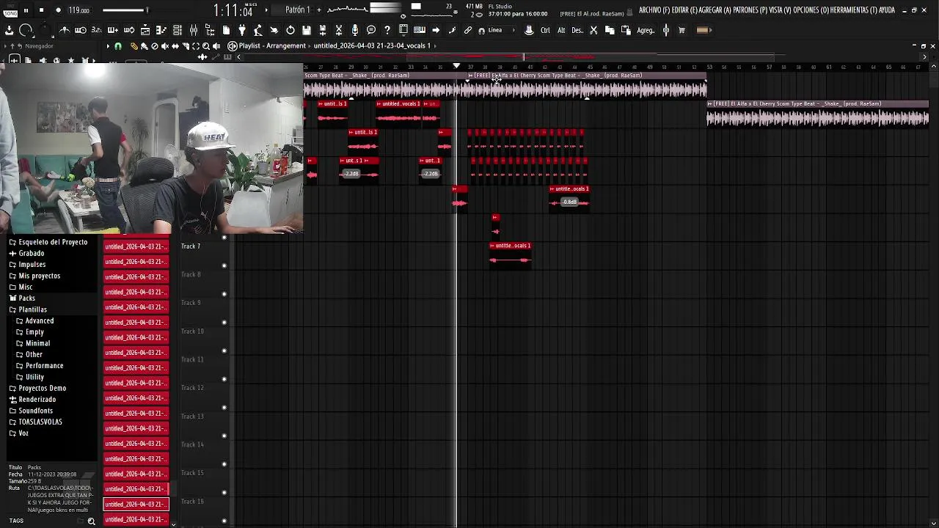Viewport: 939px width, 528px height.
Task: Open the Navegador browser menu arrow
Action: [x=5, y=45]
